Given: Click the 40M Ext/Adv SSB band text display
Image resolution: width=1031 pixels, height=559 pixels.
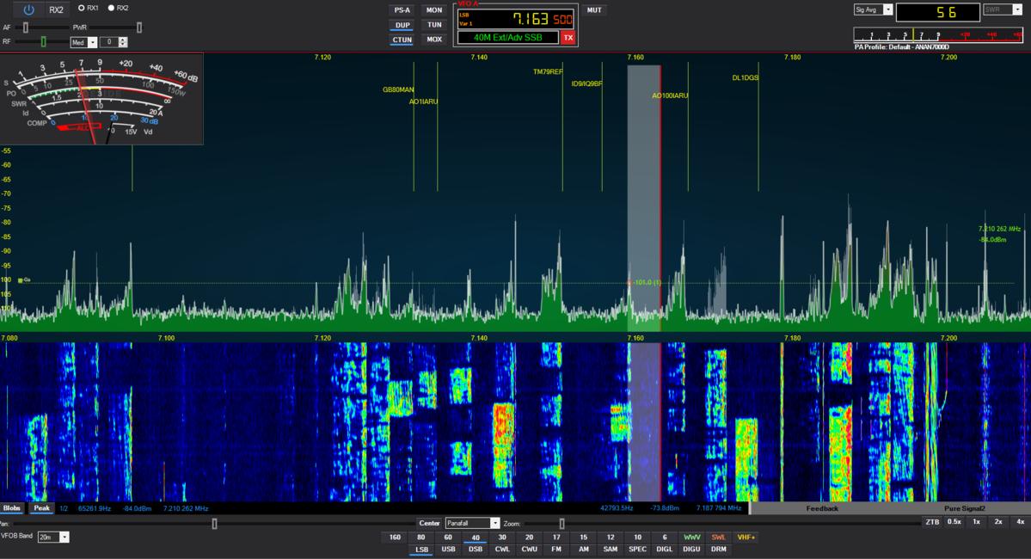Looking at the screenshot, I should point(509,35).
